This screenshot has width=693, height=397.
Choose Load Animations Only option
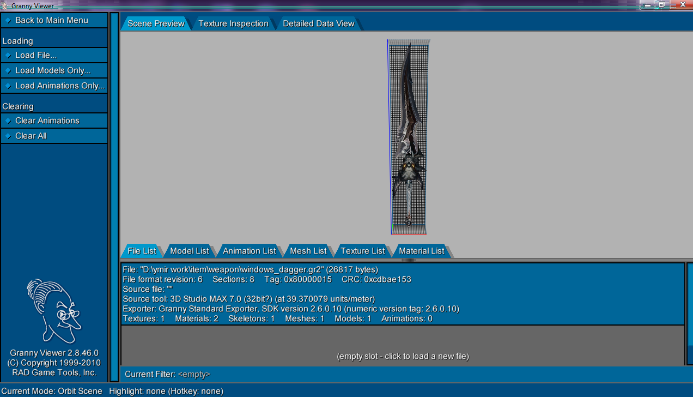59,86
